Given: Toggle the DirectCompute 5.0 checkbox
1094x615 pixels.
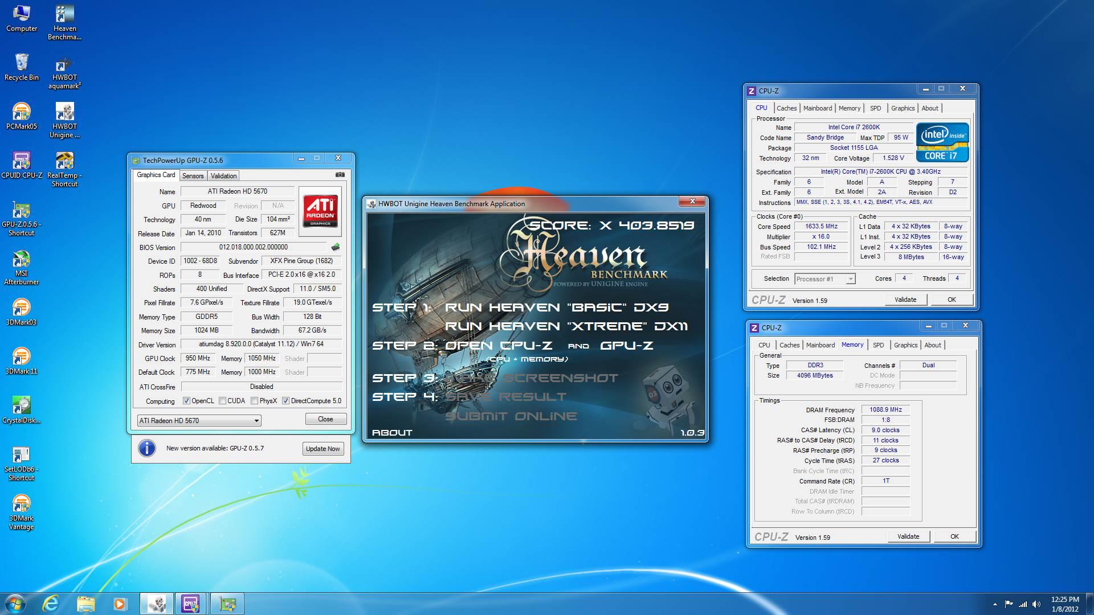Looking at the screenshot, I should pyautogui.click(x=285, y=401).
